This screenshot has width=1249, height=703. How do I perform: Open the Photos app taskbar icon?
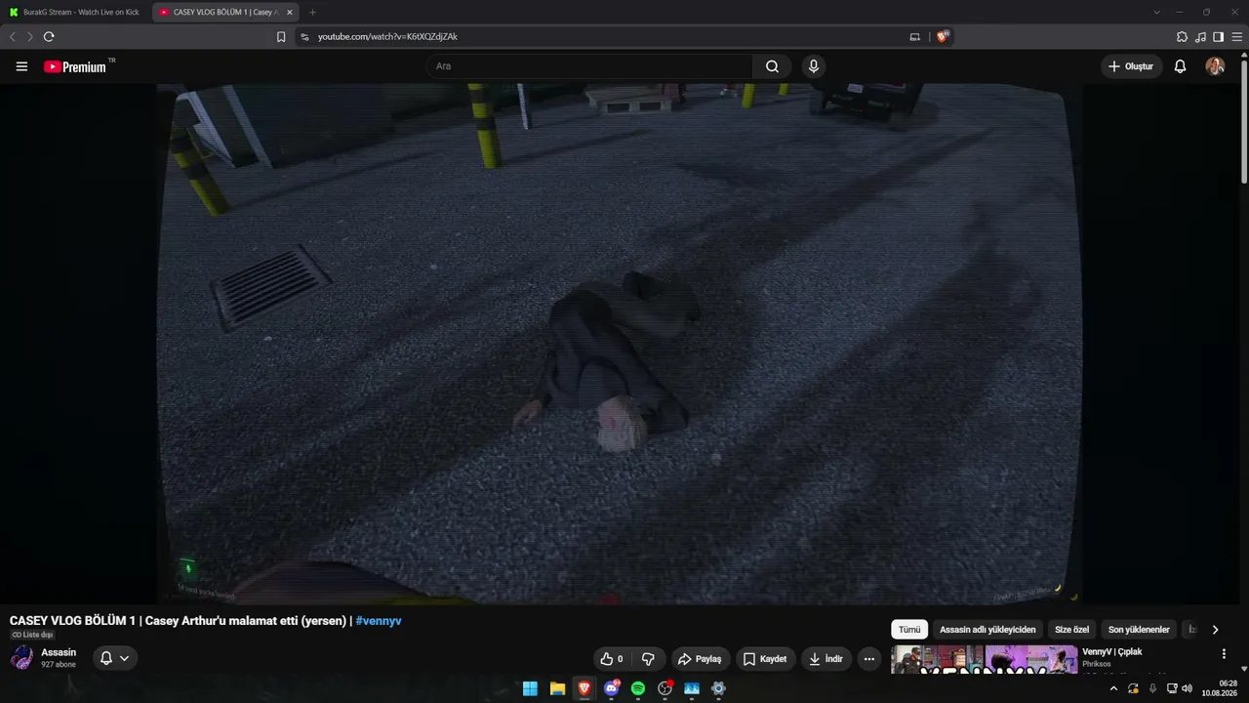(692, 688)
